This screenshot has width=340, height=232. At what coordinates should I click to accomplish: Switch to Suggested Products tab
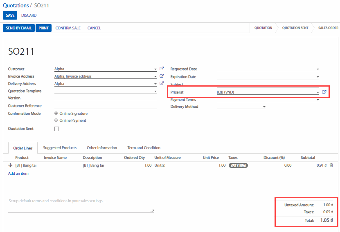(60, 148)
